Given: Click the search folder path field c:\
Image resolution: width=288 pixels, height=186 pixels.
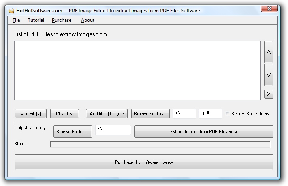Looking at the screenshot, I should (x=184, y=113).
